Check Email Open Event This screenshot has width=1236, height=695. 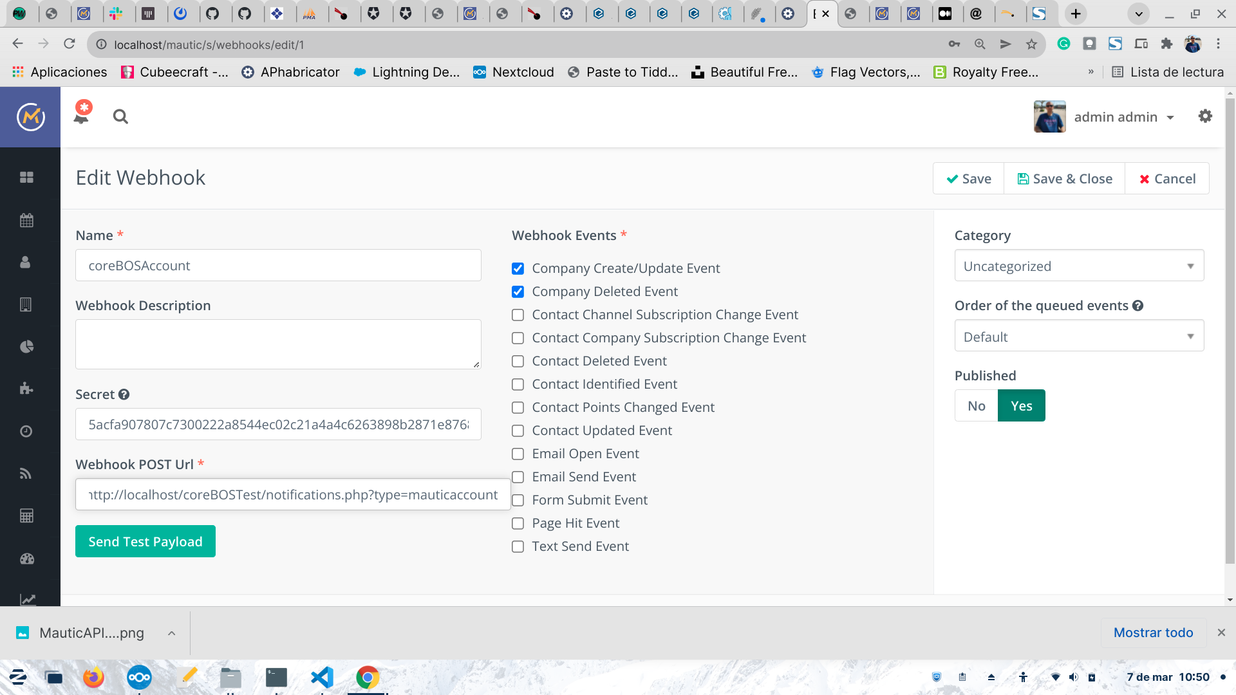[518, 454]
